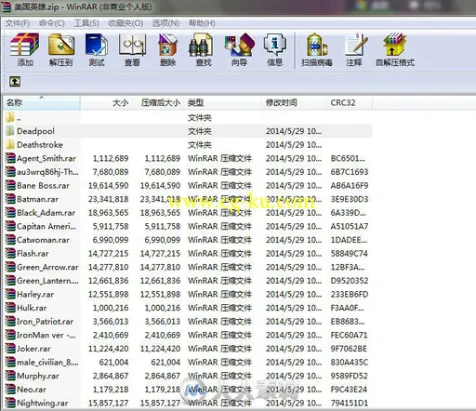Select Bane Boss.rar file
The image size is (476, 411).
click(x=189, y=186)
